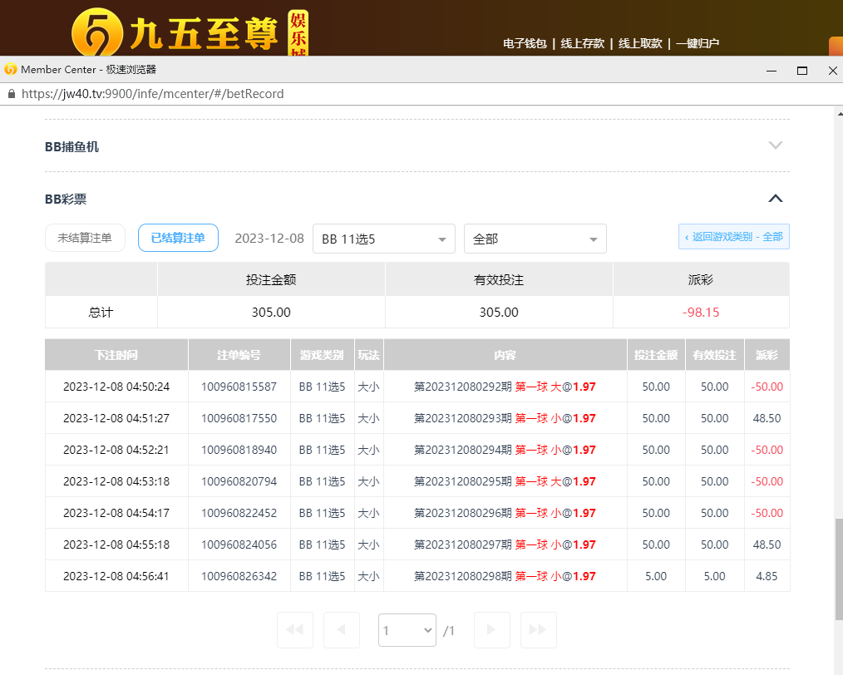
Task: Select the 已结算注单 tab
Action: click(178, 238)
